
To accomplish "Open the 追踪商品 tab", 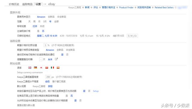I will pos(27,4).
